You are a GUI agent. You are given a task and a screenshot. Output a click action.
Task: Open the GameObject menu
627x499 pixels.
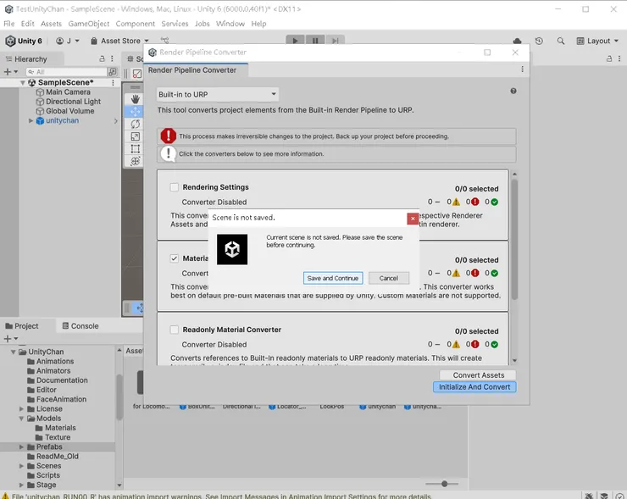(89, 24)
